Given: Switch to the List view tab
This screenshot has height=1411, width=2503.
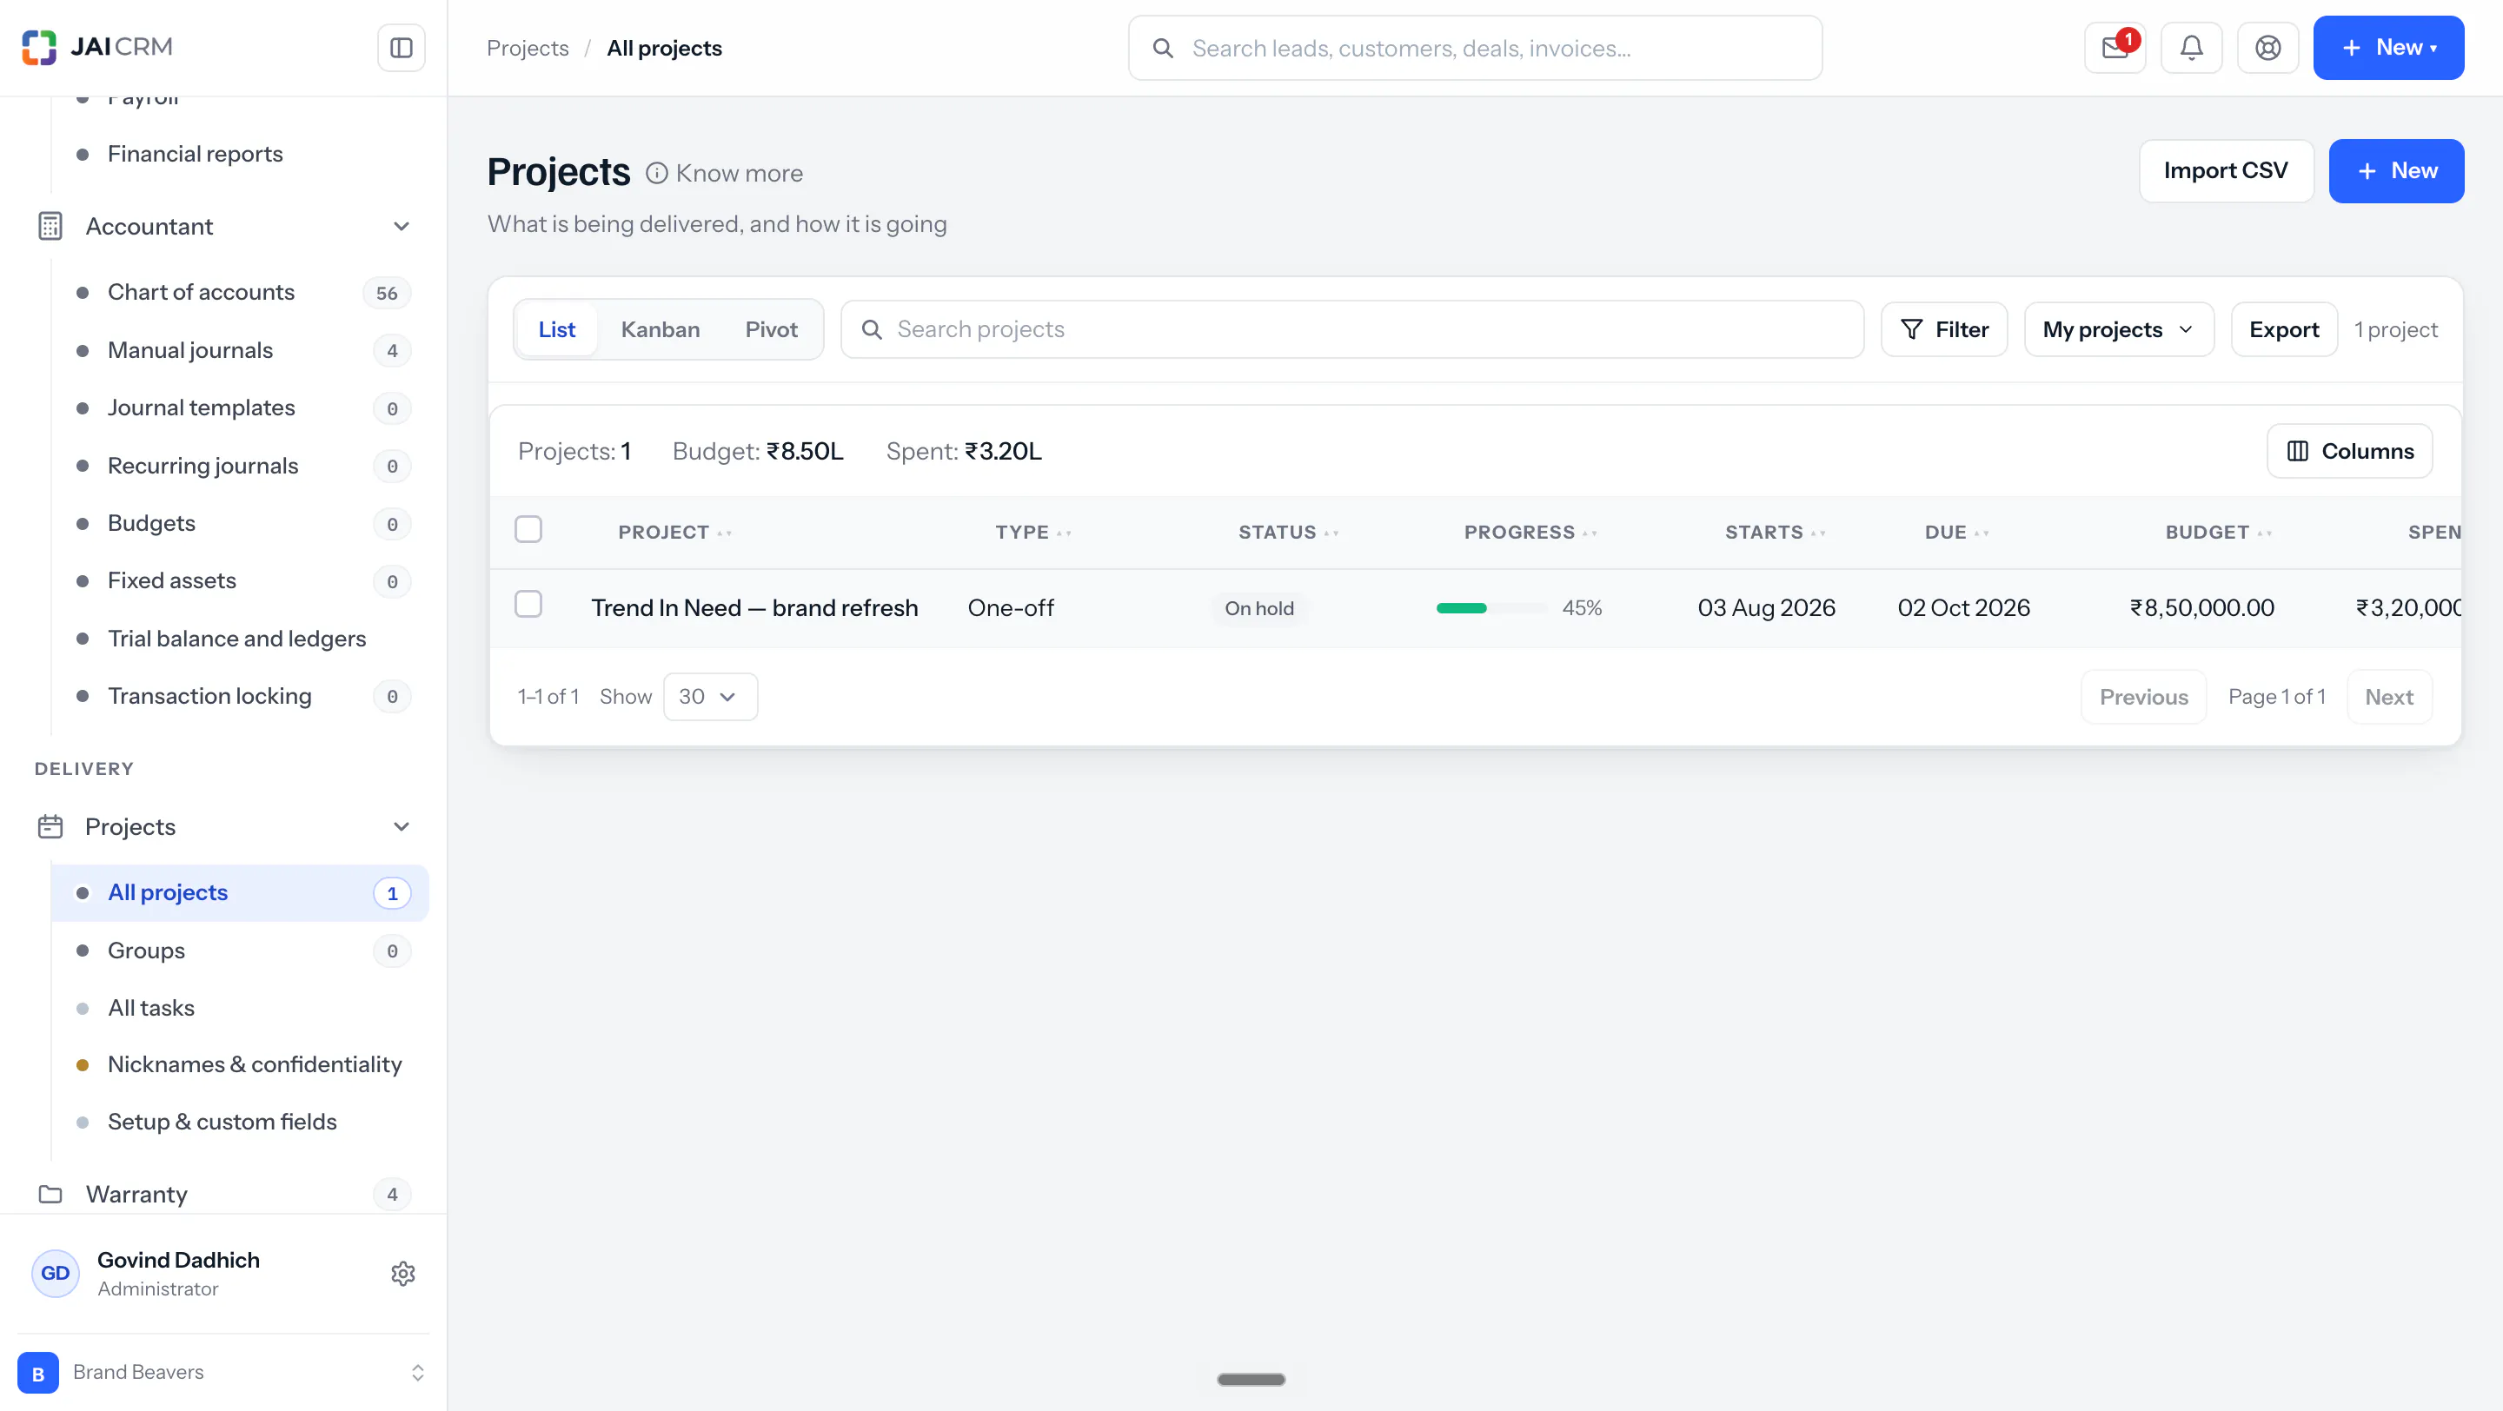Looking at the screenshot, I should [x=557, y=329].
